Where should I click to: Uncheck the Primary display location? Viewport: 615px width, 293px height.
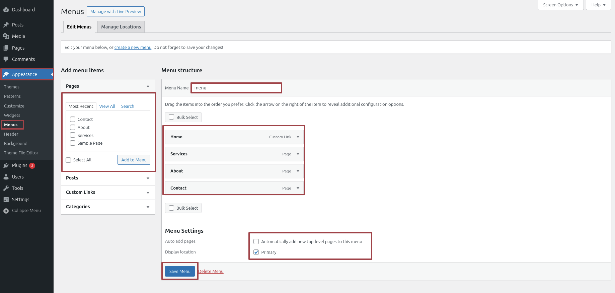coord(256,252)
